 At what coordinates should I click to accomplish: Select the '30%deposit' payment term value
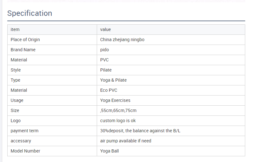(x=140, y=131)
